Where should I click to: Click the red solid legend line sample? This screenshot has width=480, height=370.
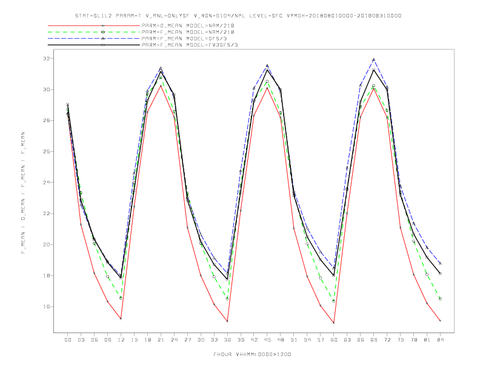94,25
